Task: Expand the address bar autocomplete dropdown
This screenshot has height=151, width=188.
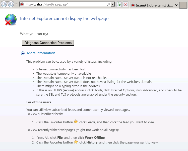Action: click(112, 4)
